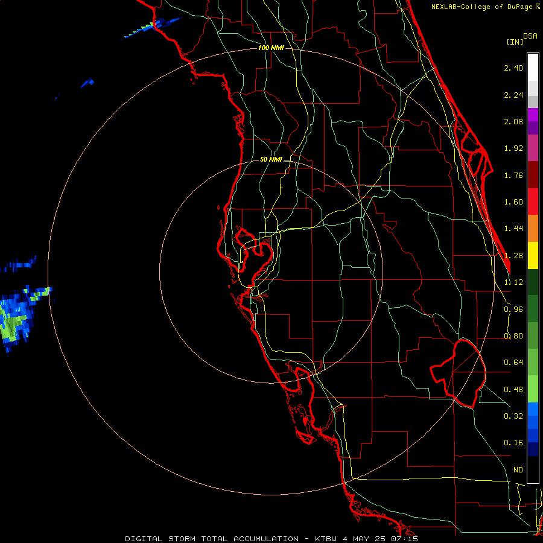The width and height of the screenshot is (543, 543).
Task: Click the 1.60 legend value
Action: click(513, 202)
